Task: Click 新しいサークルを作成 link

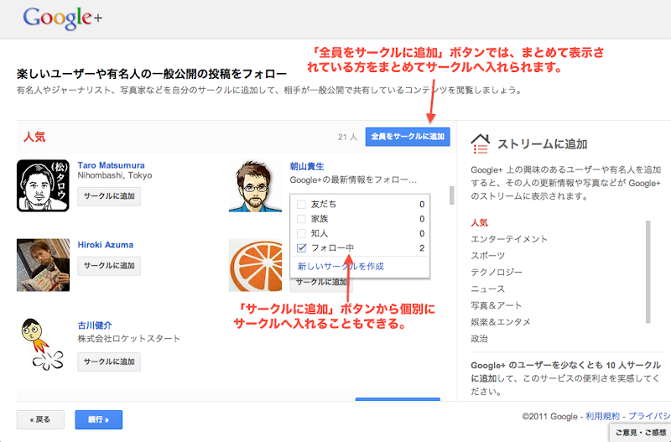Action: [341, 266]
